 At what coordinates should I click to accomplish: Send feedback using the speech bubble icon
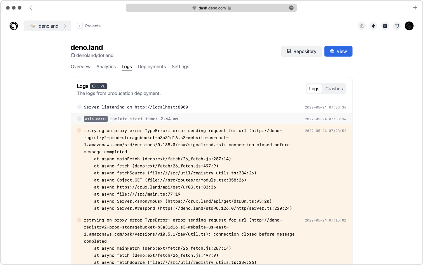(x=397, y=26)
